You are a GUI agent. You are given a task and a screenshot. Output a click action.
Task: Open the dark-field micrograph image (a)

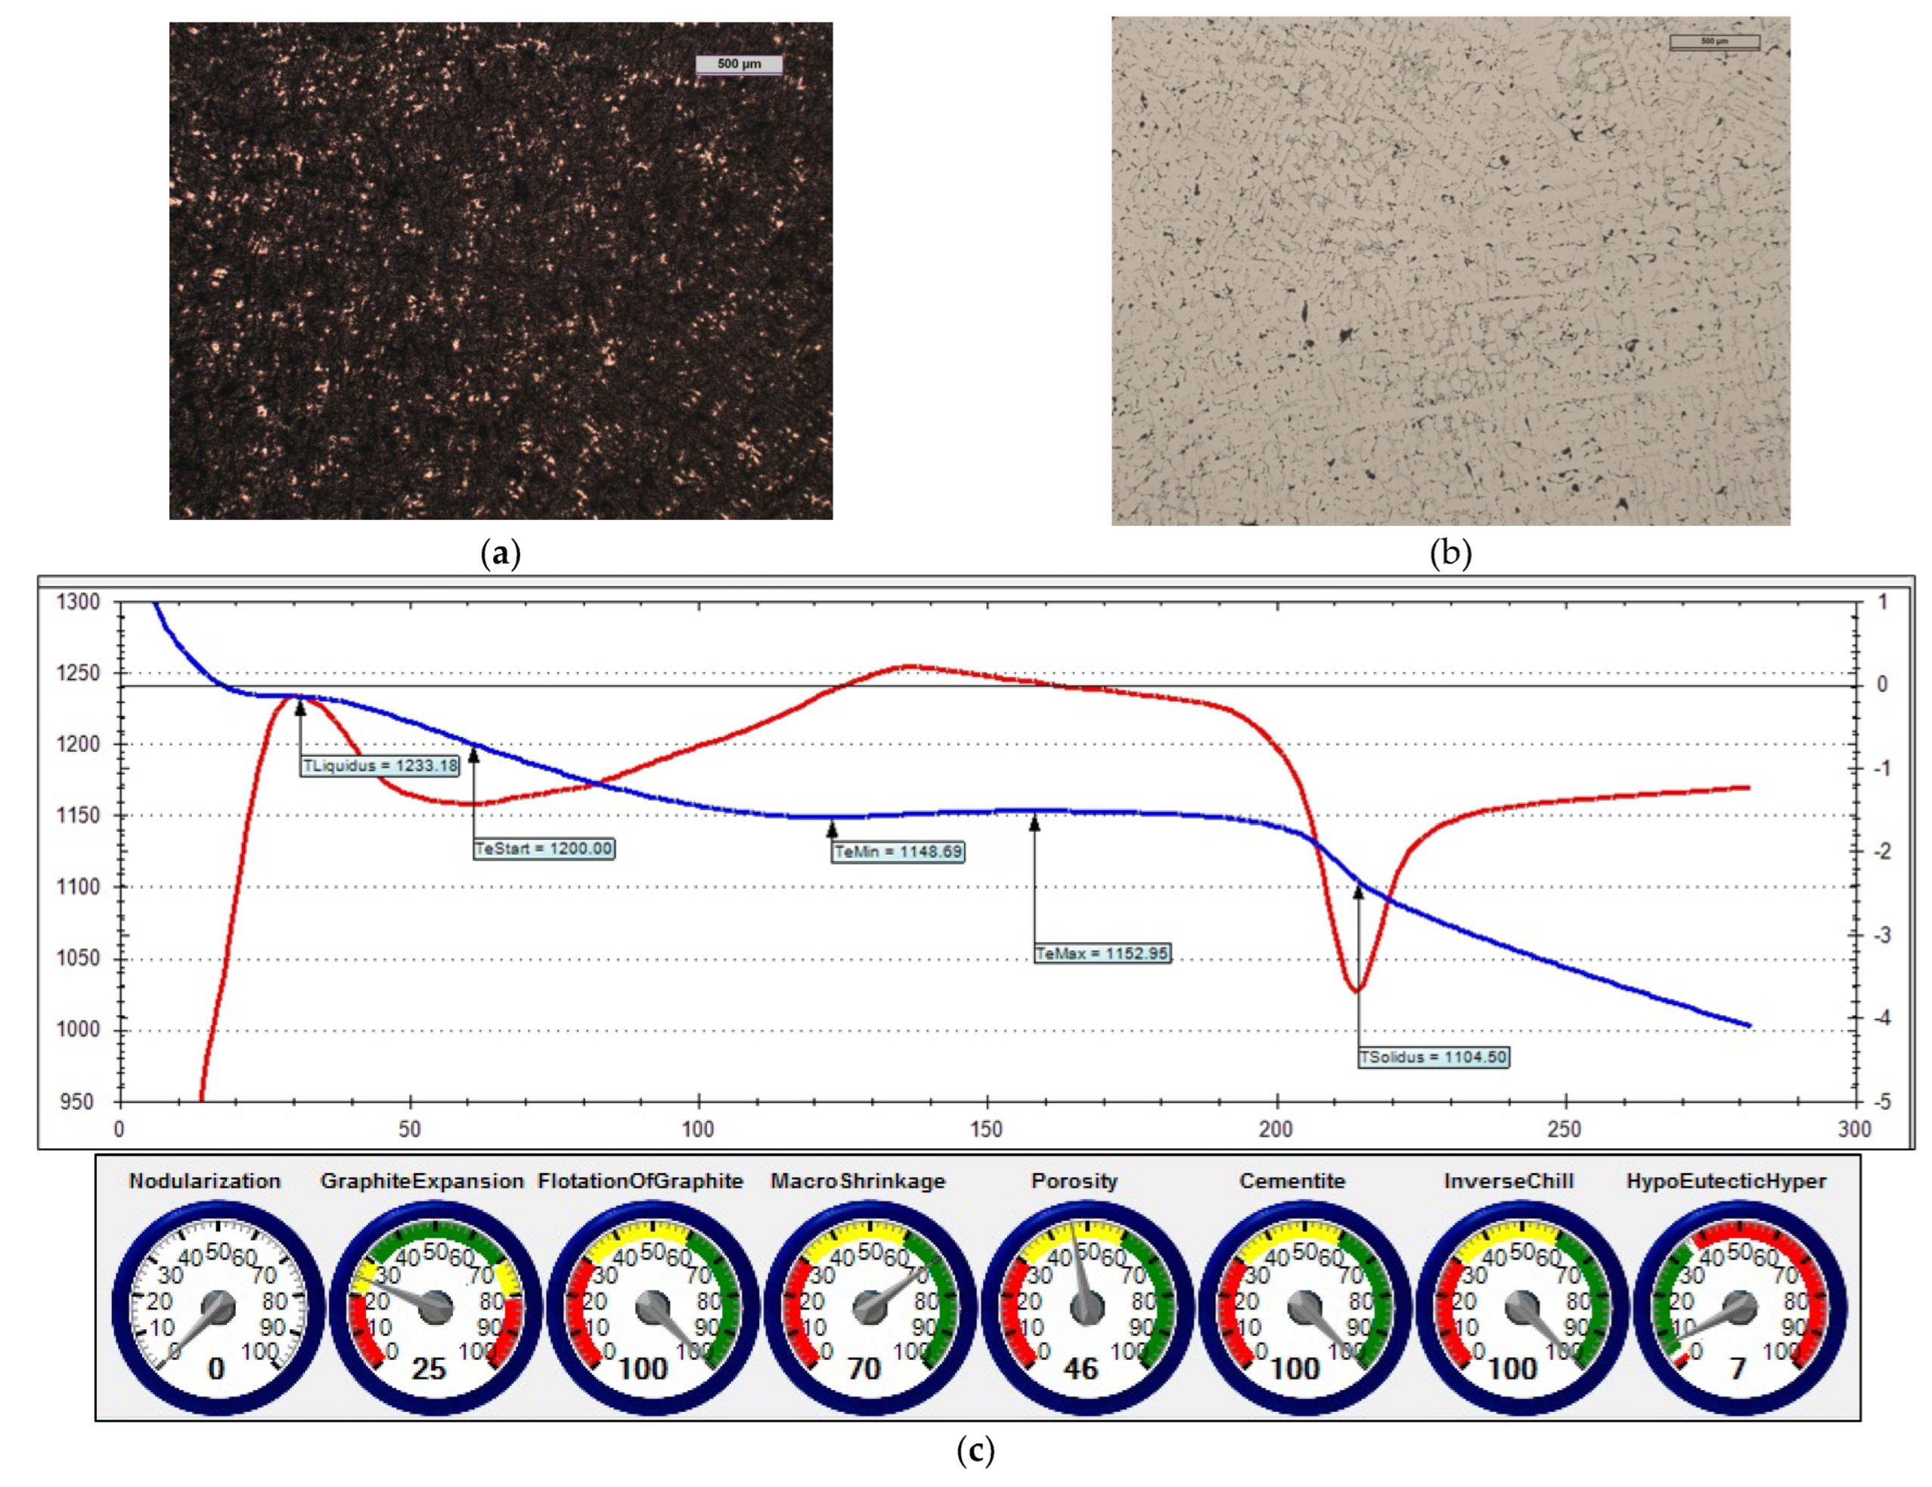tap(501, 271)
